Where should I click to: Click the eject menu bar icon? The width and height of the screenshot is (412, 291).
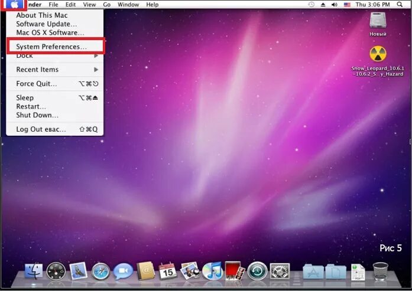point(323,5)
